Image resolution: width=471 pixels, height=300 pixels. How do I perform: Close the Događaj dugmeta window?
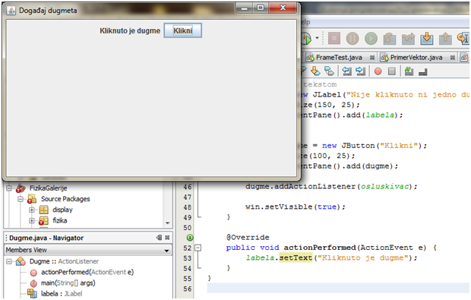pos(283,8)
